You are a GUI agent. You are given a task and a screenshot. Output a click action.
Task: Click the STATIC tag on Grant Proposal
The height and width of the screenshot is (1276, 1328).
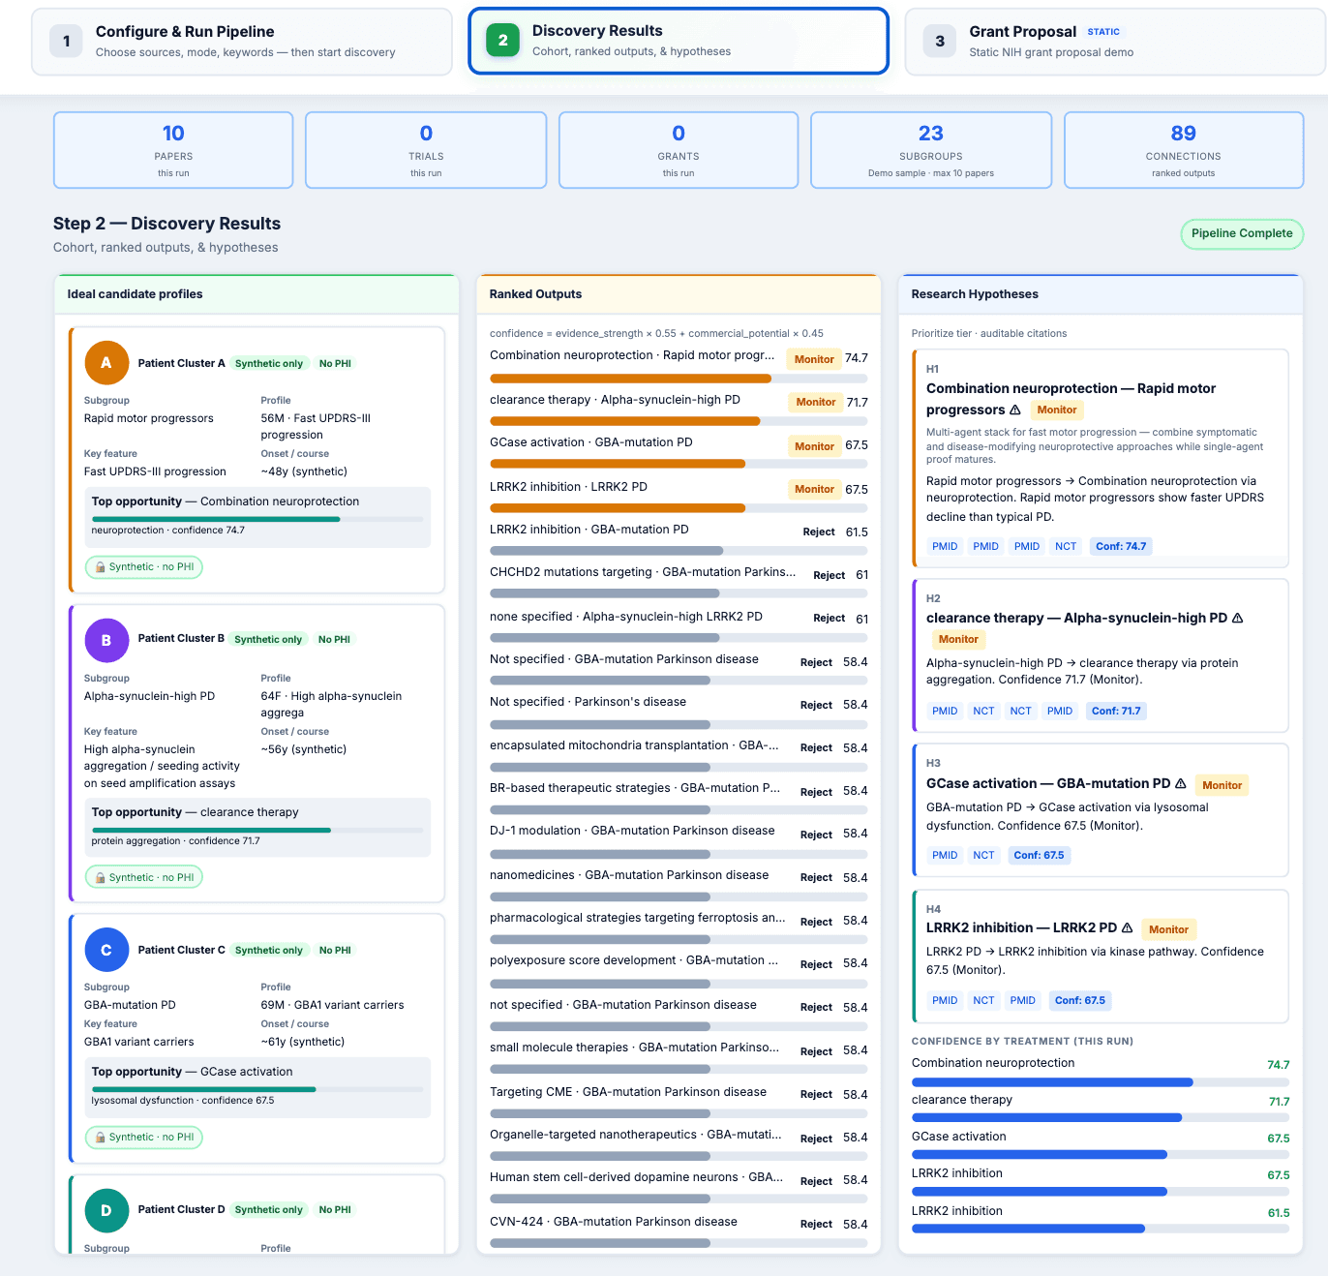tap(1103, 32)
